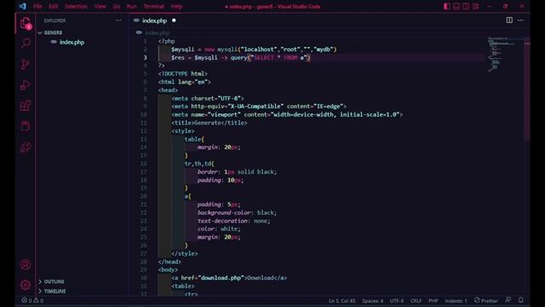Open the File menu

pyautogui.click(x=37, y=6)
